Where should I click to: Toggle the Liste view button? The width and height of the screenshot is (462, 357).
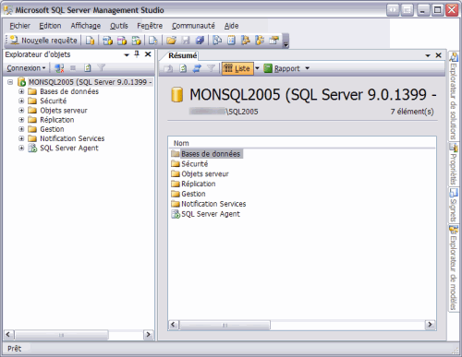click(237, 68)
